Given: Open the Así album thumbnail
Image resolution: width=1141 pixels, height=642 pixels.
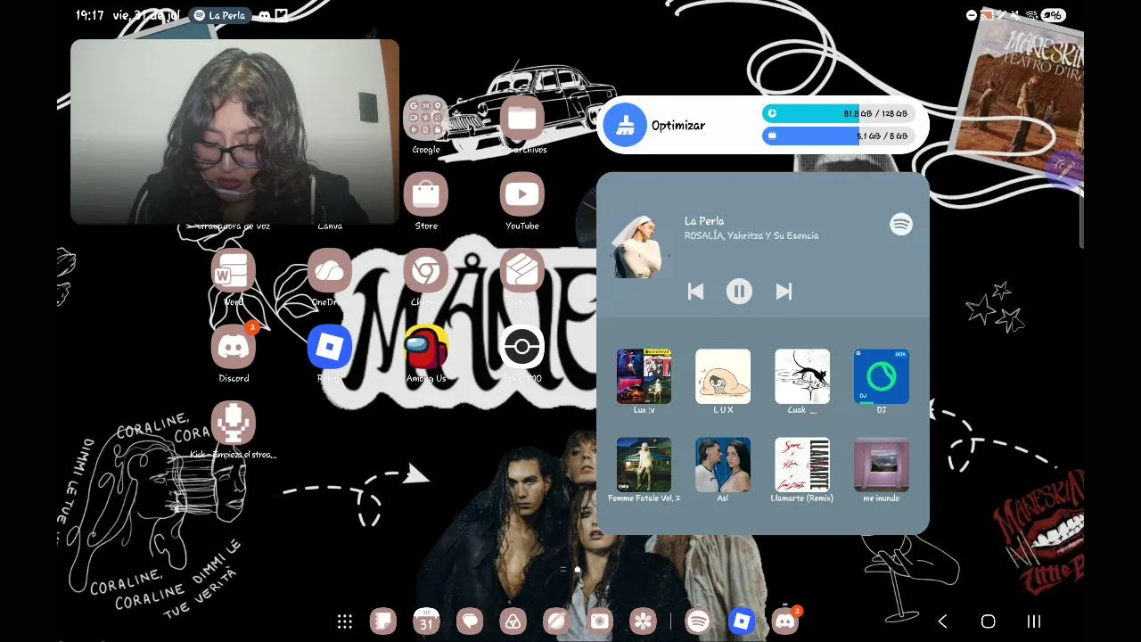Looking at the screenshot, I should [723, 465].
